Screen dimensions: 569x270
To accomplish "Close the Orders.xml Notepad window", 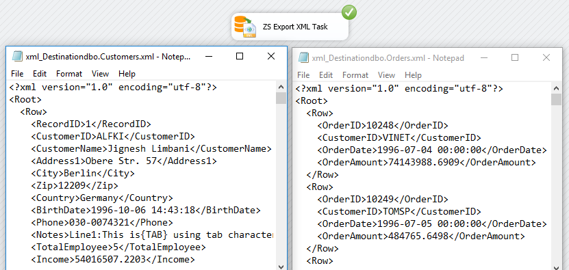I will [x=546, y=57].
